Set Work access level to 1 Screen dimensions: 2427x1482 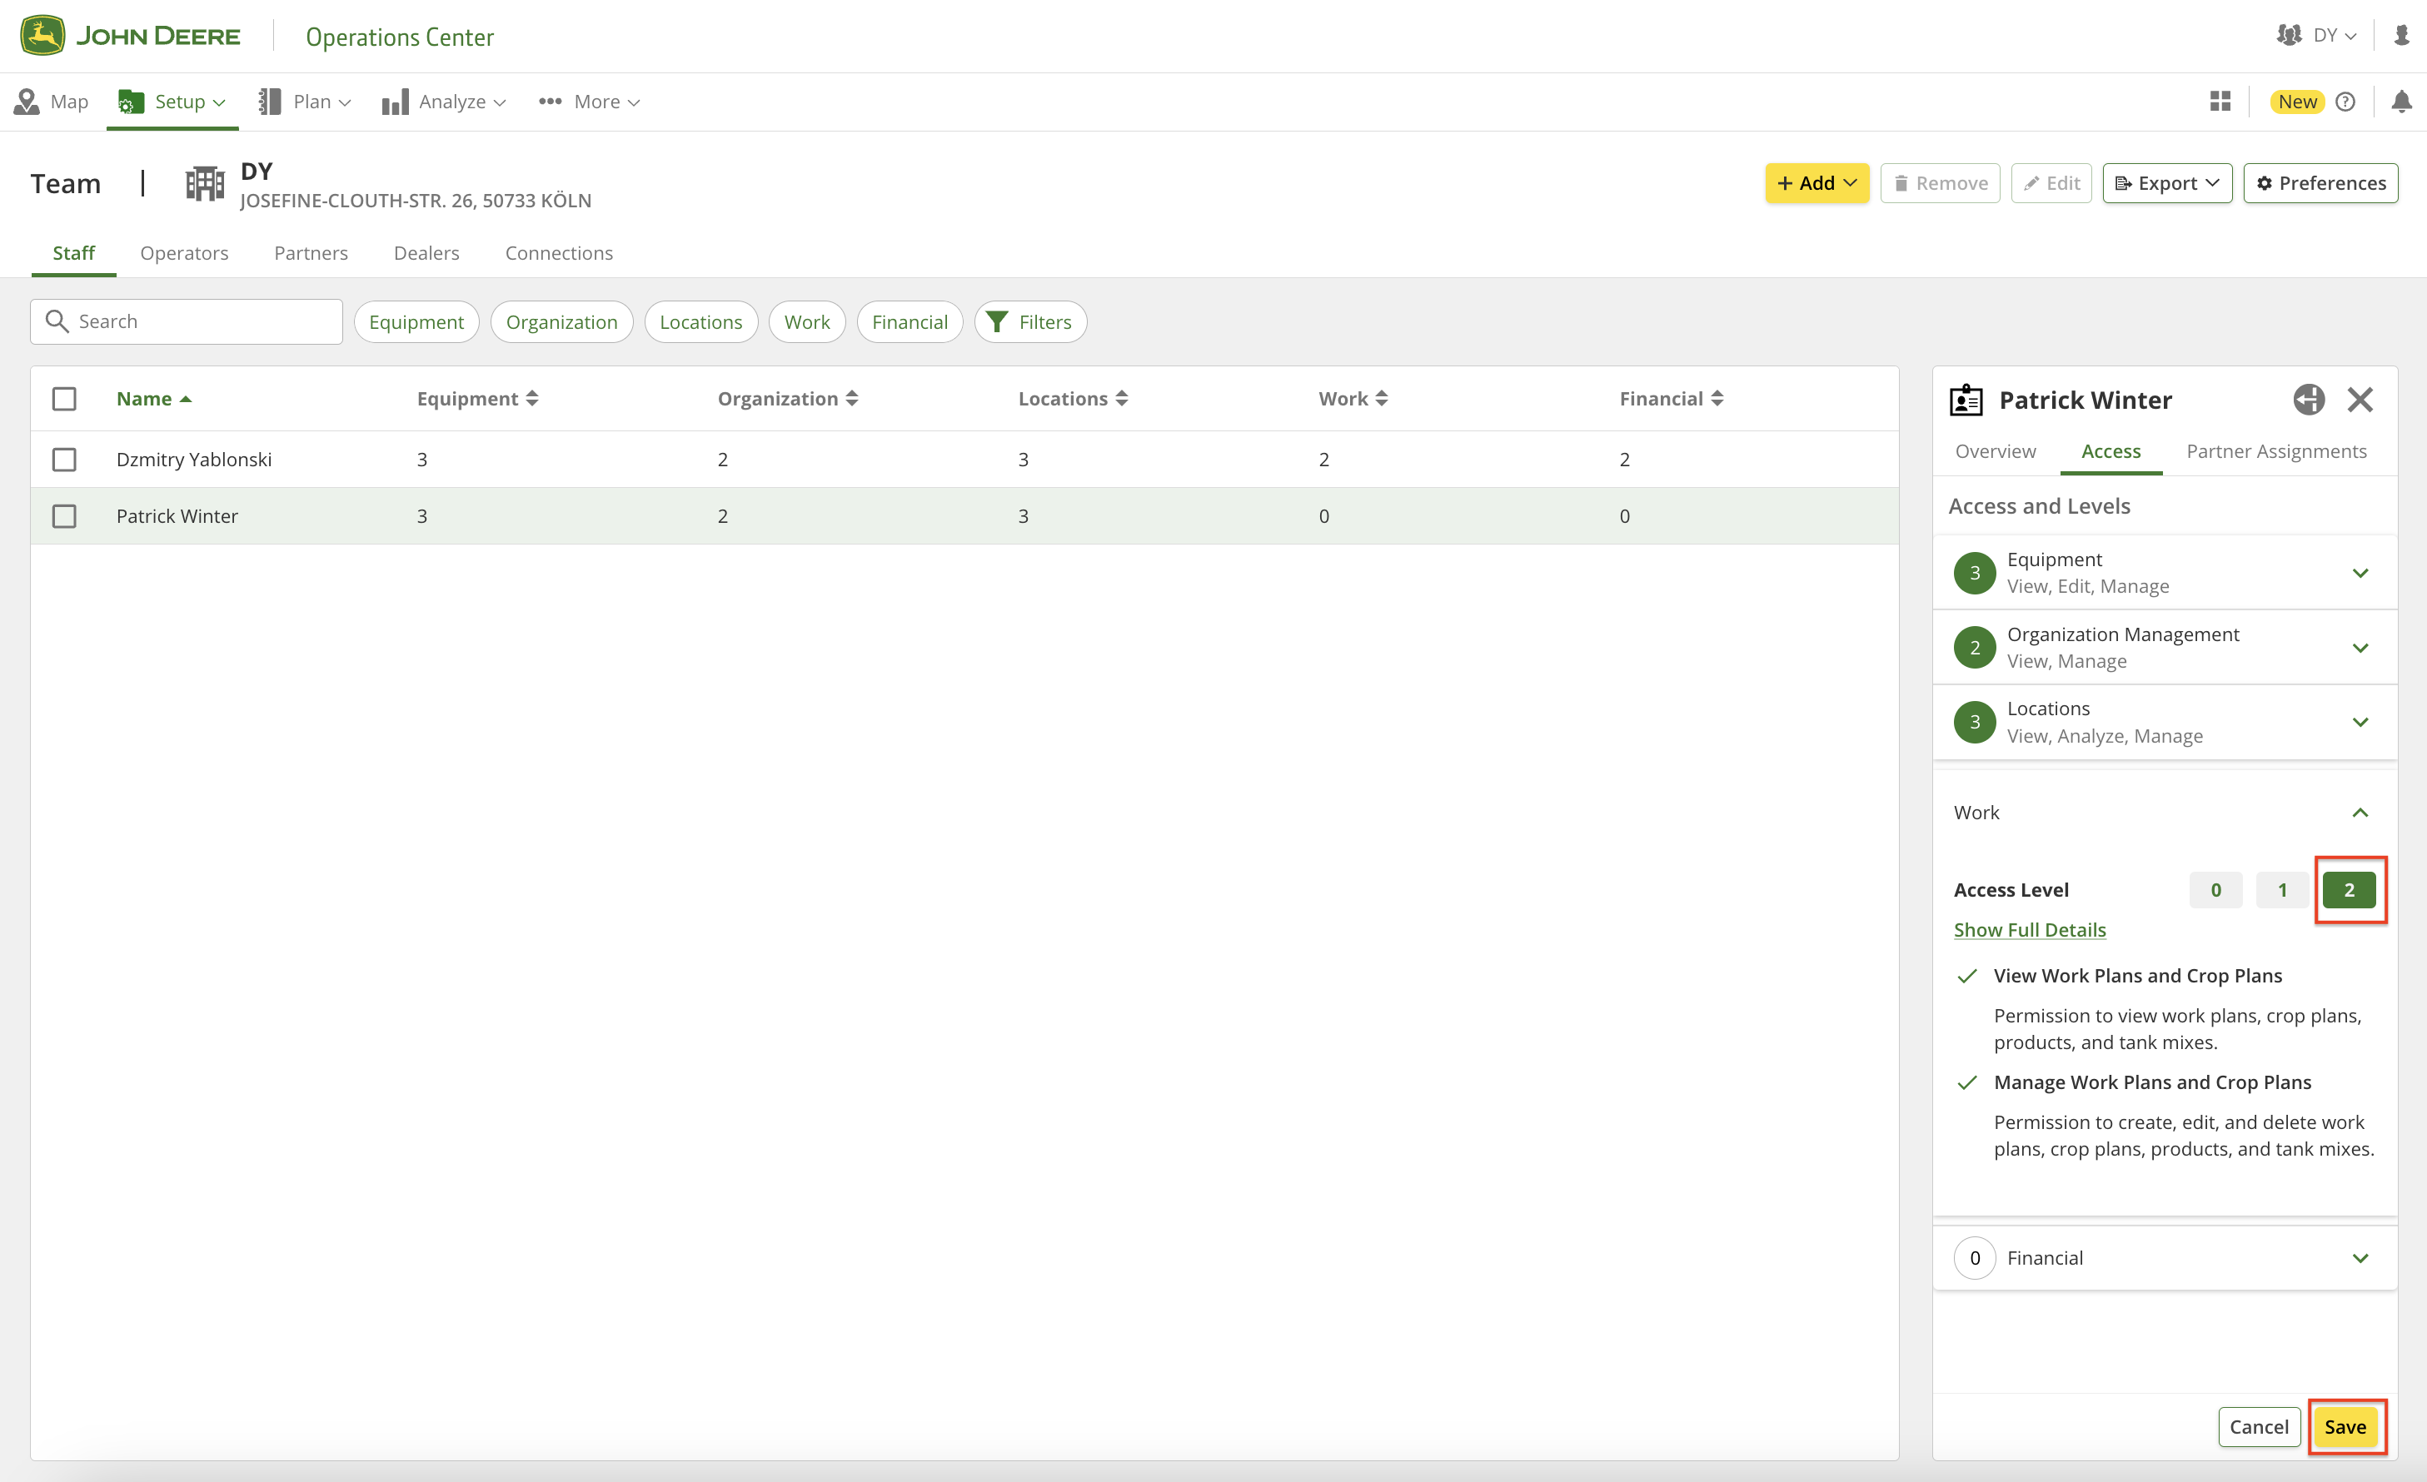tap(2281, 890)
